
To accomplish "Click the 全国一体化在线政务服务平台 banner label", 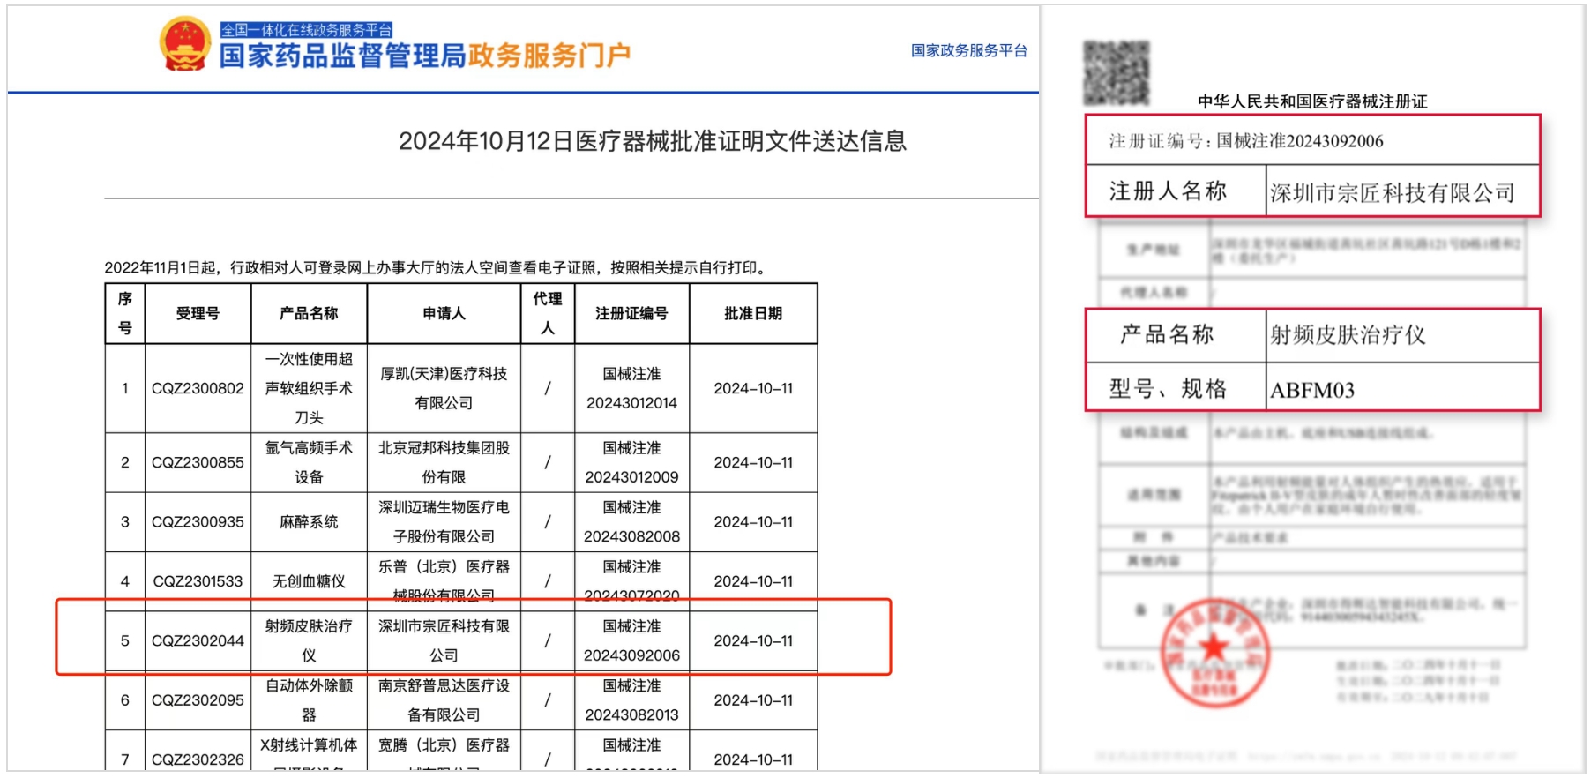I will click(306, 30).
